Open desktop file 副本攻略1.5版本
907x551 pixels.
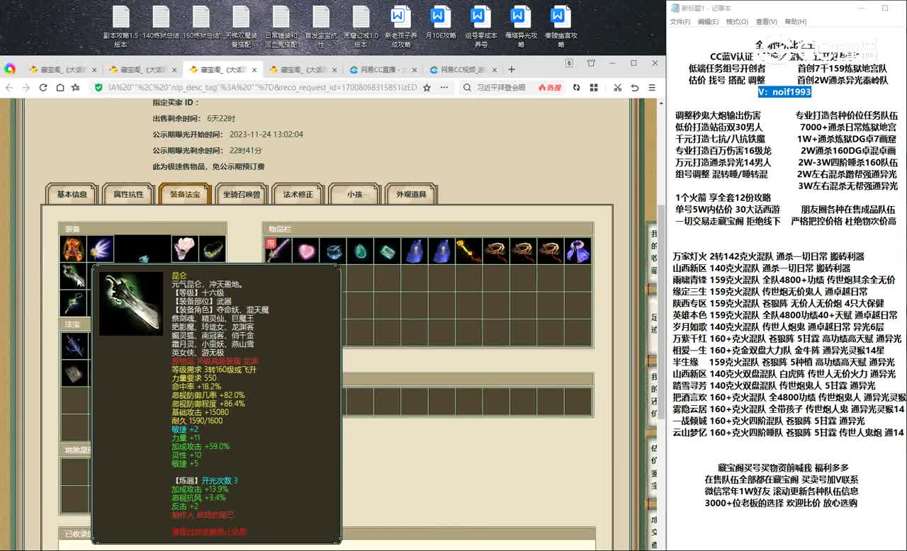click(120, 27)
